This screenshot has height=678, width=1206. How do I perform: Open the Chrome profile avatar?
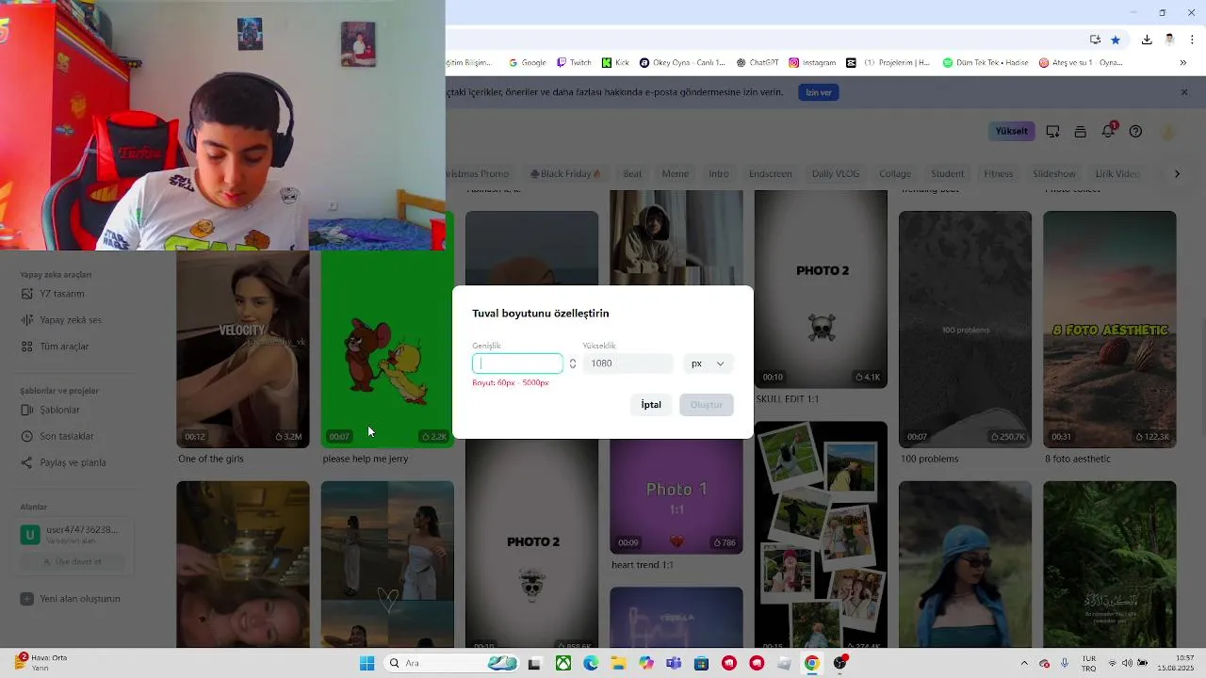(x=1169, y=40)
